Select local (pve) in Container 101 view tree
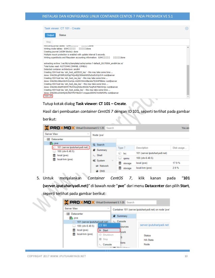The width and height of the screenshot is (215, 278). (83, 230)
